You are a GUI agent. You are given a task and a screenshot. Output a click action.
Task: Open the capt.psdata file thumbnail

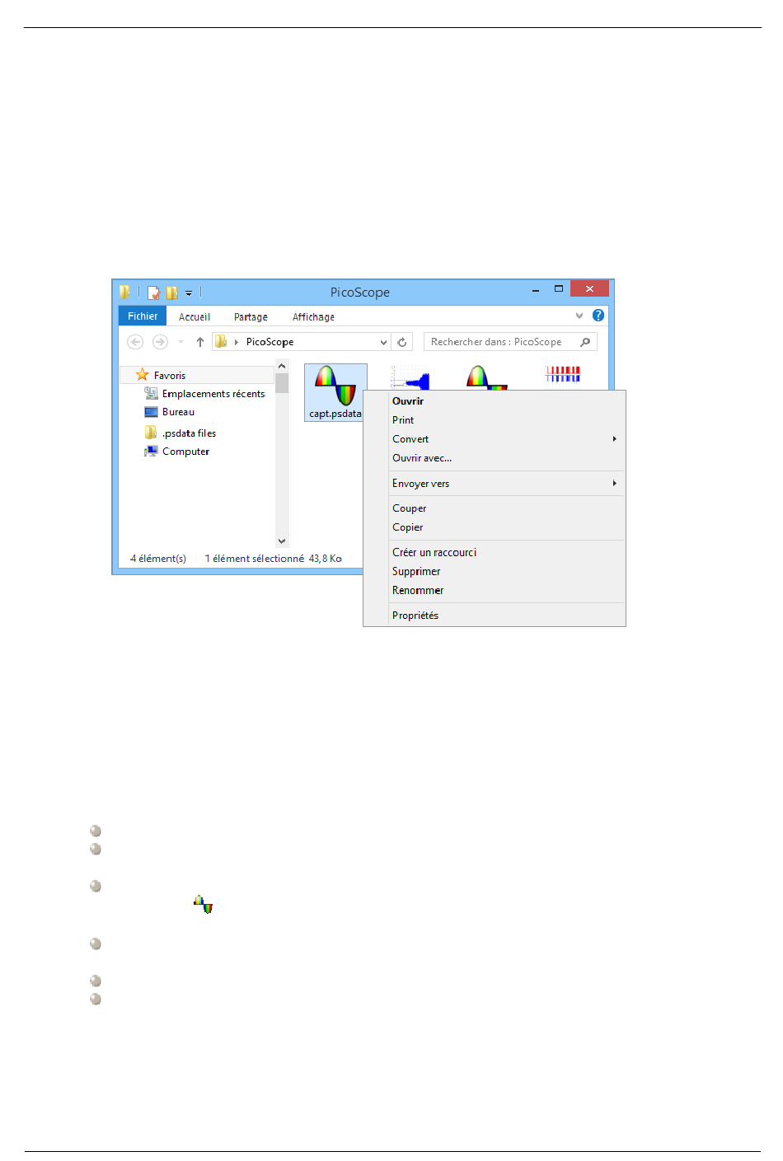click(335, 391)
